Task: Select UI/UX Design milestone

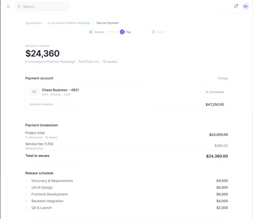Action: point(42,187)
